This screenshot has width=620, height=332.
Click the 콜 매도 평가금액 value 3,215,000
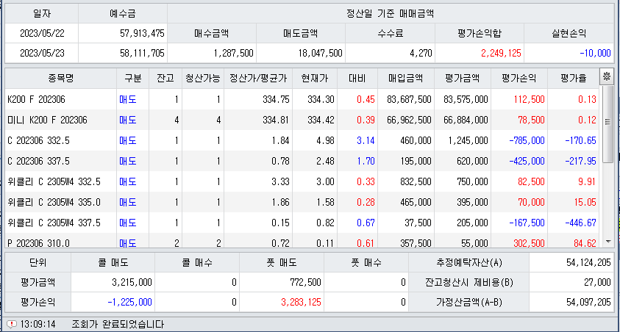coord(132,282)
